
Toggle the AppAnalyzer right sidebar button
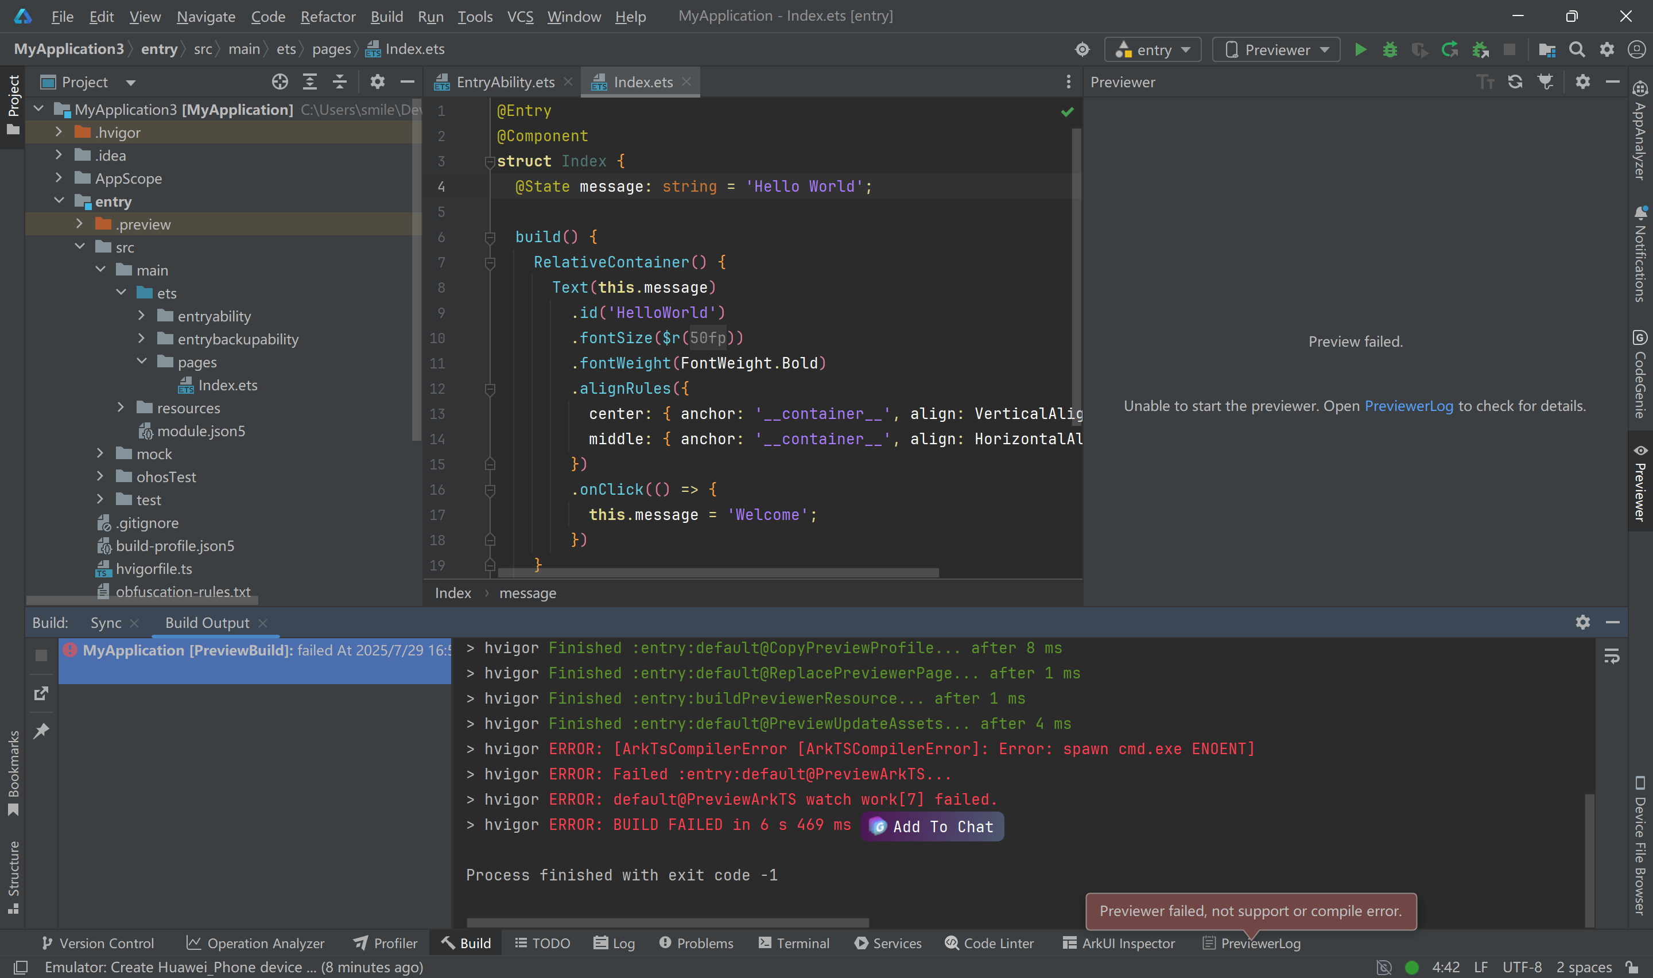click(1640, 130)
